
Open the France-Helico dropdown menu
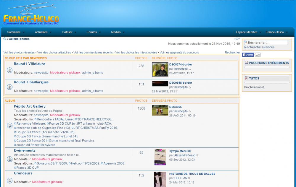(x=276, y=32)
